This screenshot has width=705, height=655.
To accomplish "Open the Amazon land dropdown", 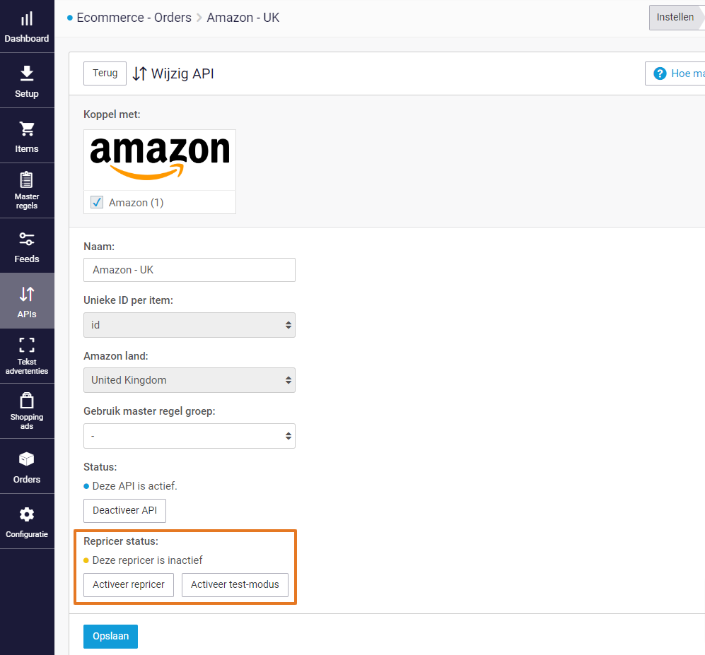I will pos(190,380).
